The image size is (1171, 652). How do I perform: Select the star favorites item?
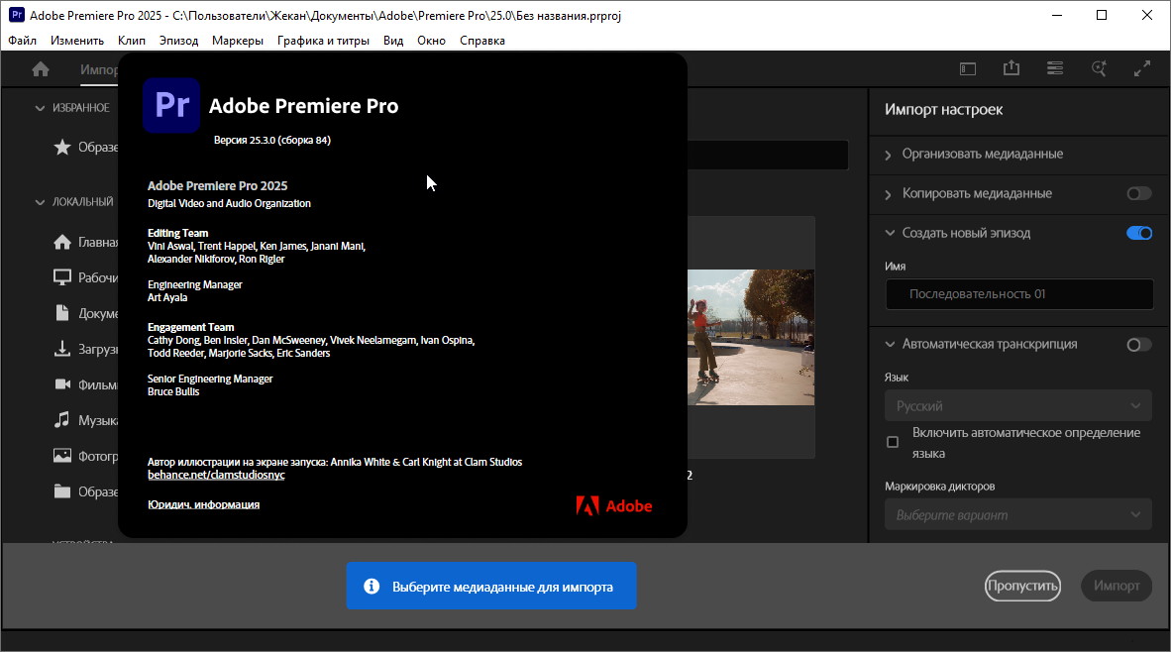tap(86, 147)
